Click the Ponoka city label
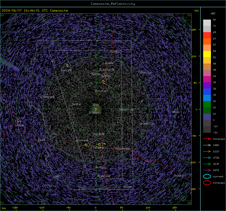 pos(115,52)
